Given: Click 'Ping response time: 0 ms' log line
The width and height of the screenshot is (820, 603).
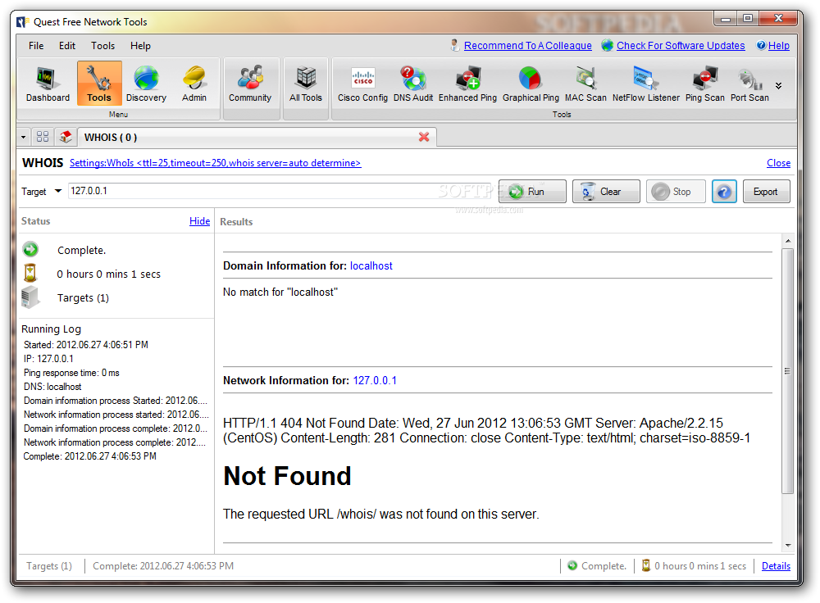Looking at the screenshot, I should pos(71,373).
